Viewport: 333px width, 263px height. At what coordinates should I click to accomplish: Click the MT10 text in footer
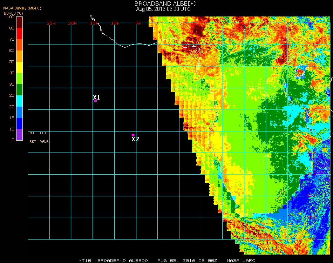click(85, 261)
